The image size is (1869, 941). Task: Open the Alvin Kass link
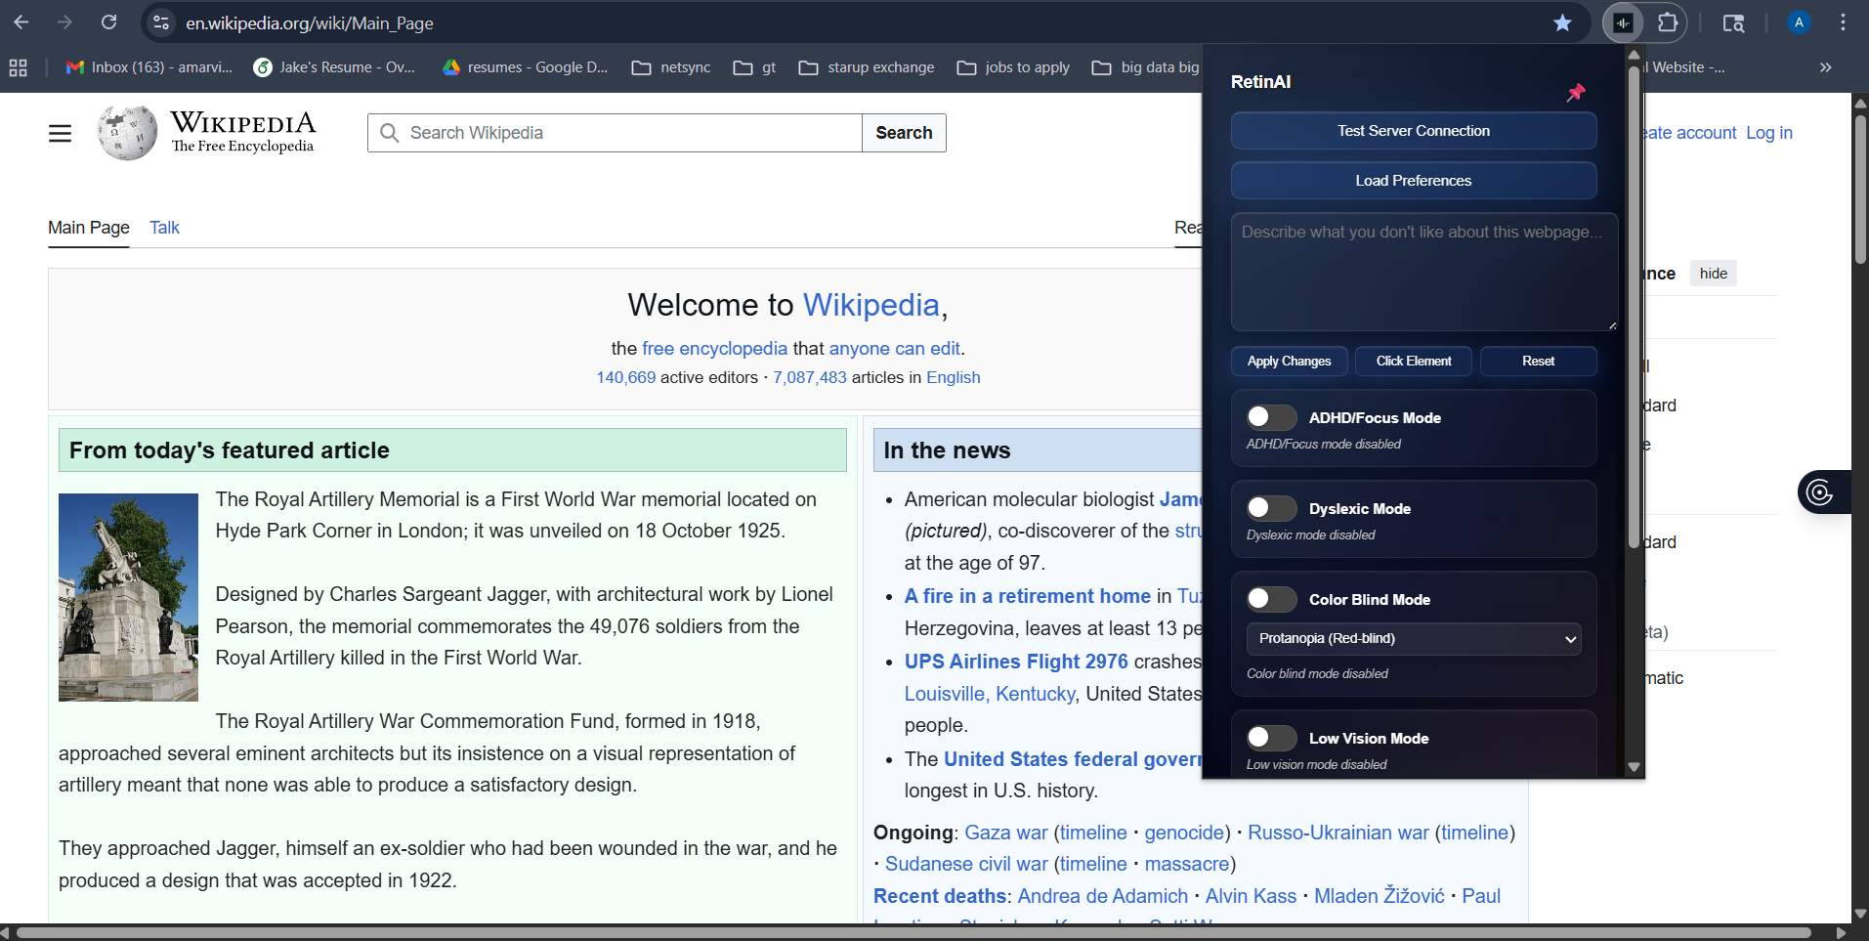click(1251, 896)
